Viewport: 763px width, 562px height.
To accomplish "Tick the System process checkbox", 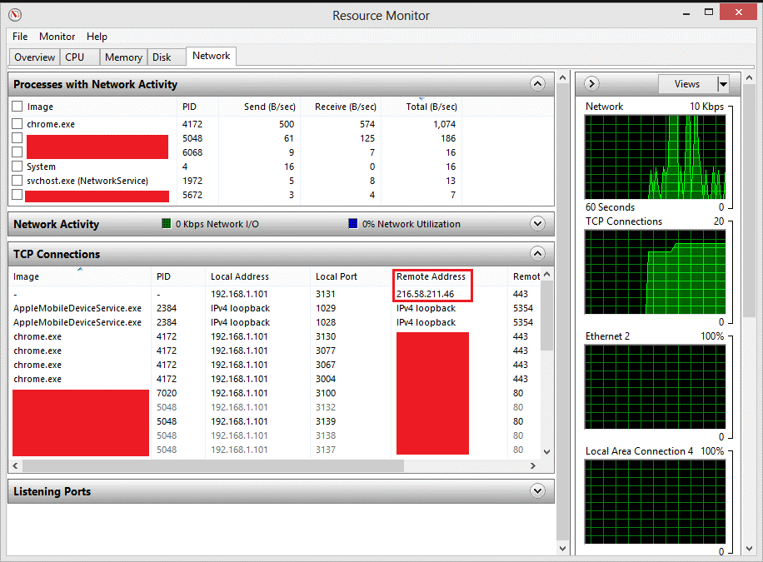I will [x=17, y=167].
